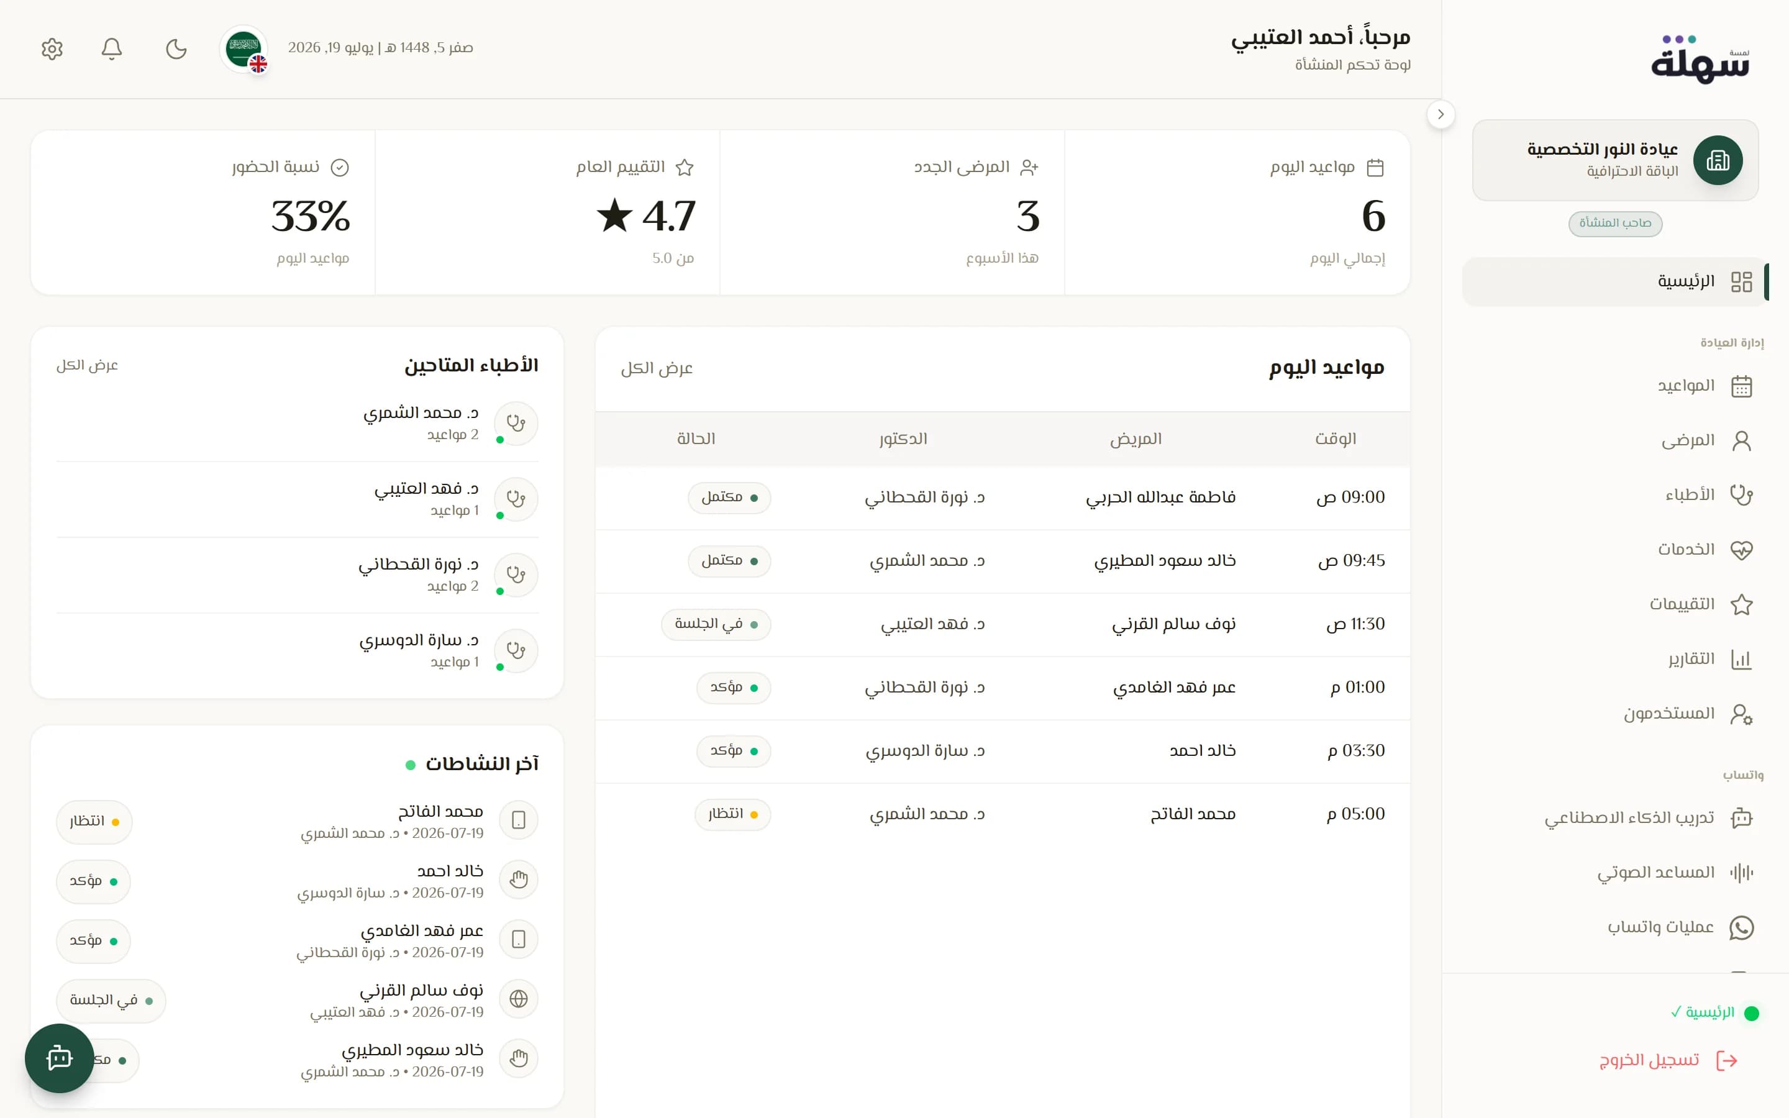Image resolution: width=1789 pixels, height=1118 pixels.
Task: Open التقييمات in the sidebar
Action: click(x=1615, y=604)
